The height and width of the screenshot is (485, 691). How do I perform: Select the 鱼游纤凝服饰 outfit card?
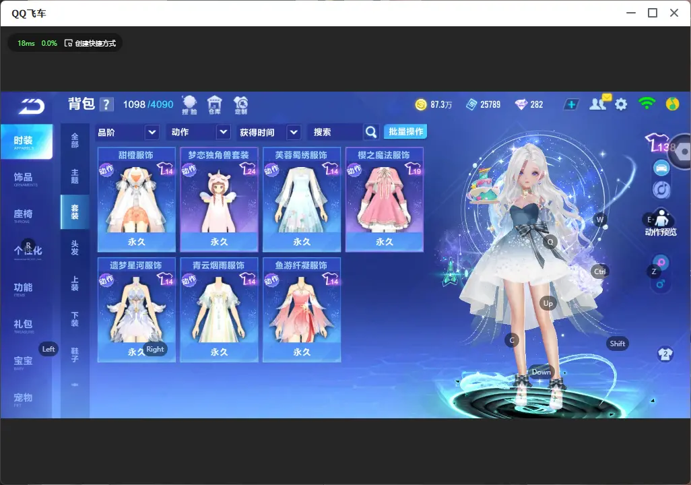(302, 310)
